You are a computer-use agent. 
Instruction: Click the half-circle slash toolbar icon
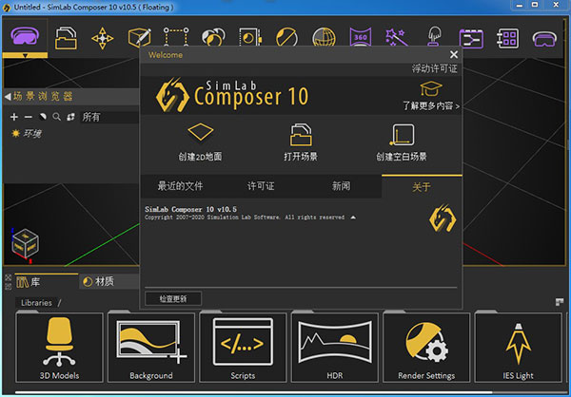[x=287, y=37]
